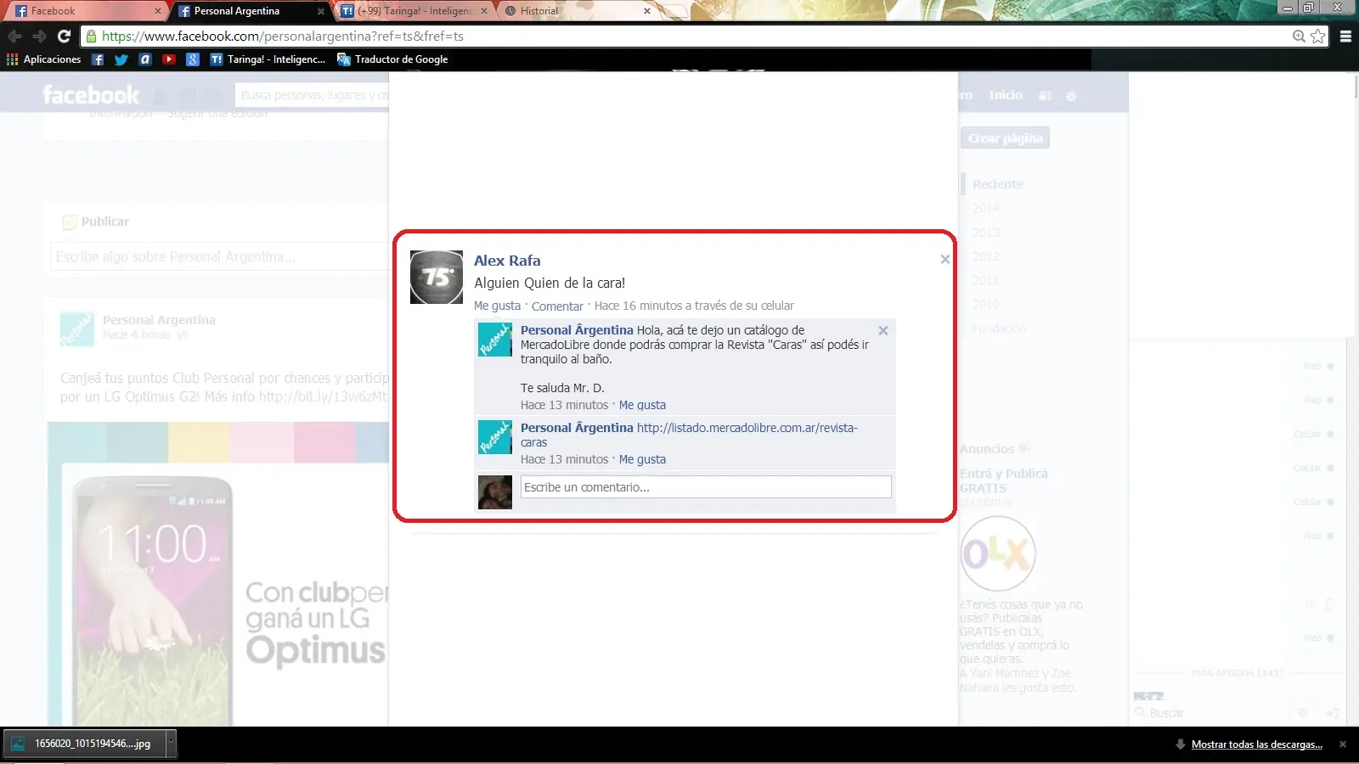Close the downloads bar

(1343, 744)
